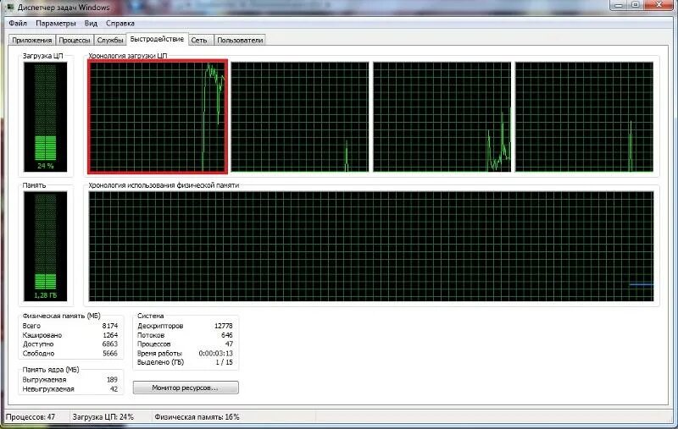Click the fourth CPU core history graph

pyautogui.click(x=584, y=117)
